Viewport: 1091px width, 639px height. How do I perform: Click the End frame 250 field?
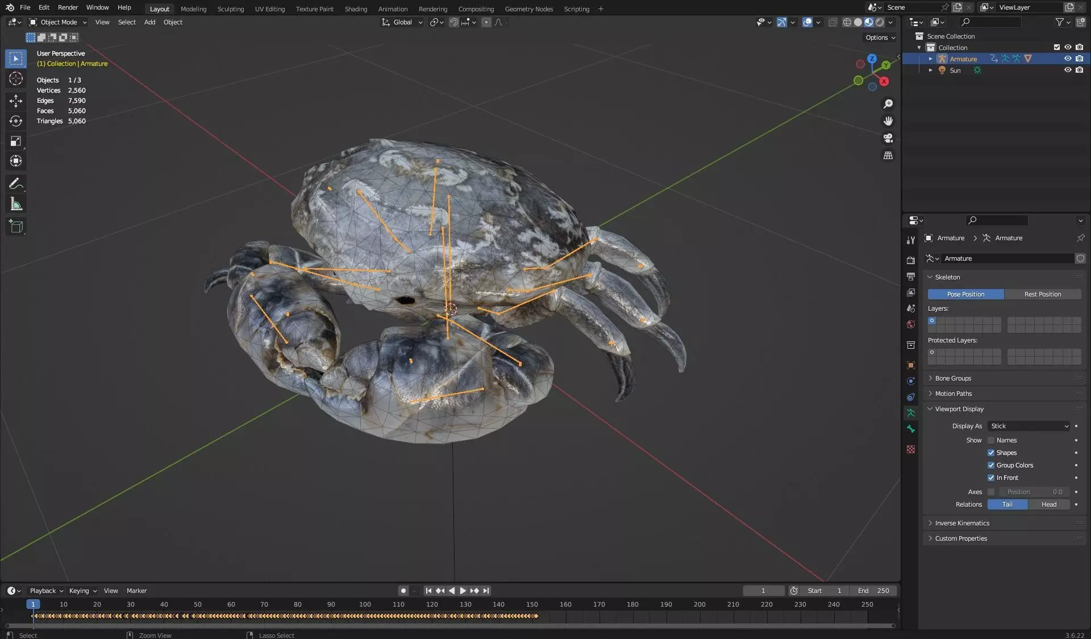(x=874, y=591)
